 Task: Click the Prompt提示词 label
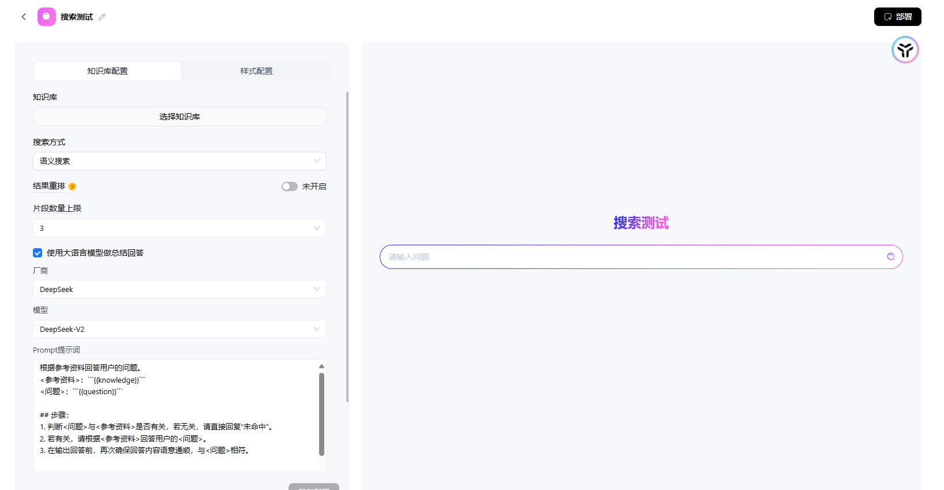pyautogui.click(x=57, y=350)
